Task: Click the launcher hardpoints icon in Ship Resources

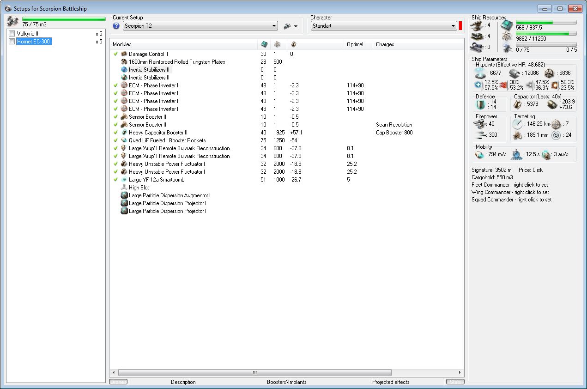Action: (x=478, y=36)
